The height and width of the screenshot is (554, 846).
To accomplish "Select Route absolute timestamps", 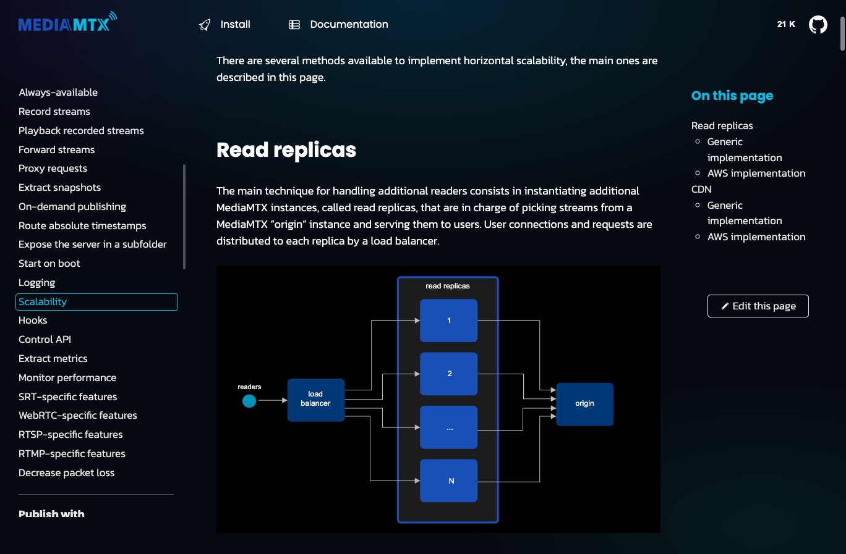I will [x=82, y=226].
